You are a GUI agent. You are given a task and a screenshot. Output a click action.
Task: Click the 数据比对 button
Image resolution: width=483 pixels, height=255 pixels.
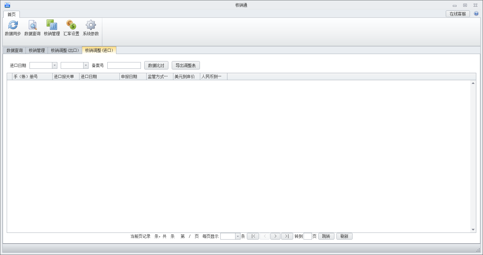156,65
